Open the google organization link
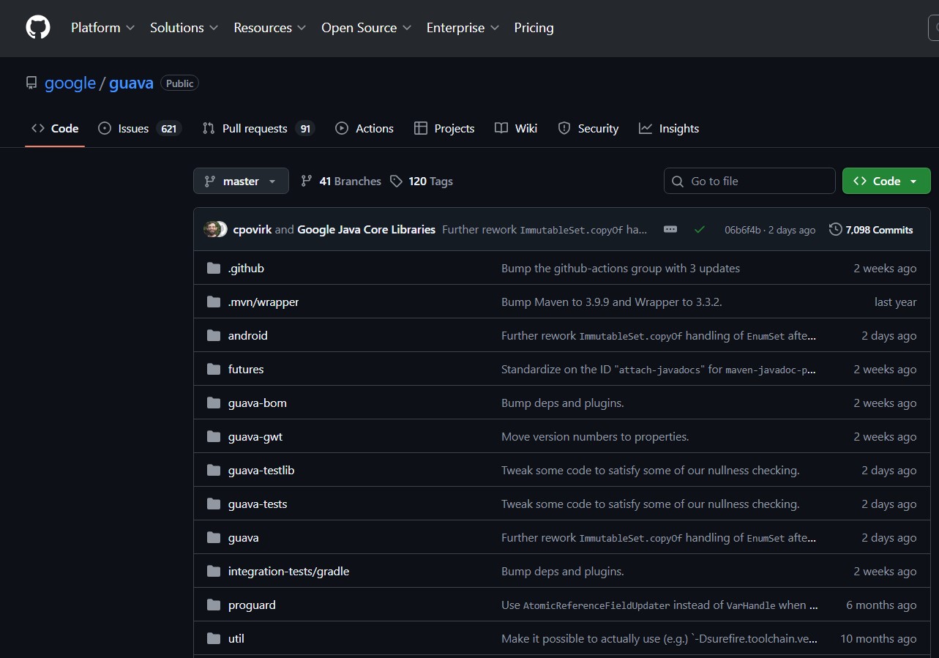The image size is (939, 658). (x=70, y=83)
